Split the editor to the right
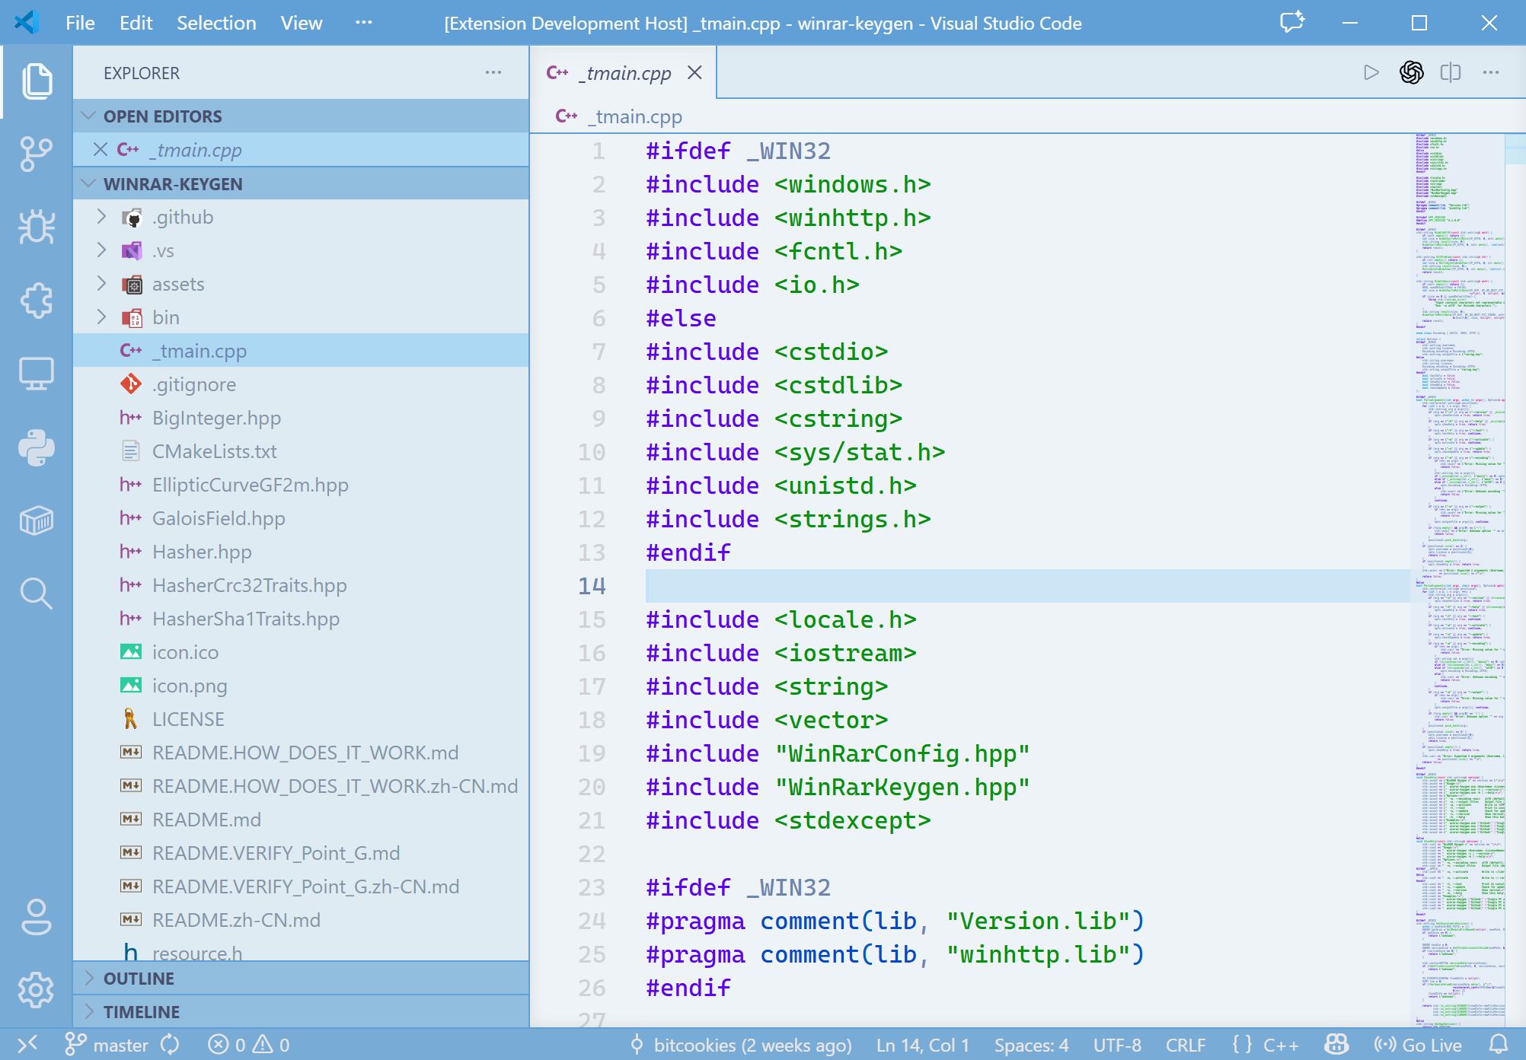This screenshot has width=1526, height=1060. [1451, 72]
